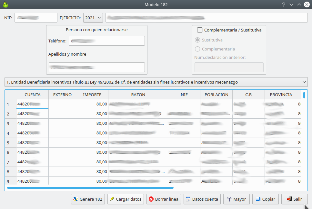Screen dimensions: 312x209
Task: Select table row number 7 header
Action: (11, 162)
